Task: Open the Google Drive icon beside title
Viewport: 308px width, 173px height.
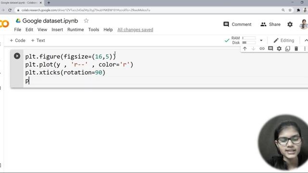Action: 18,21
